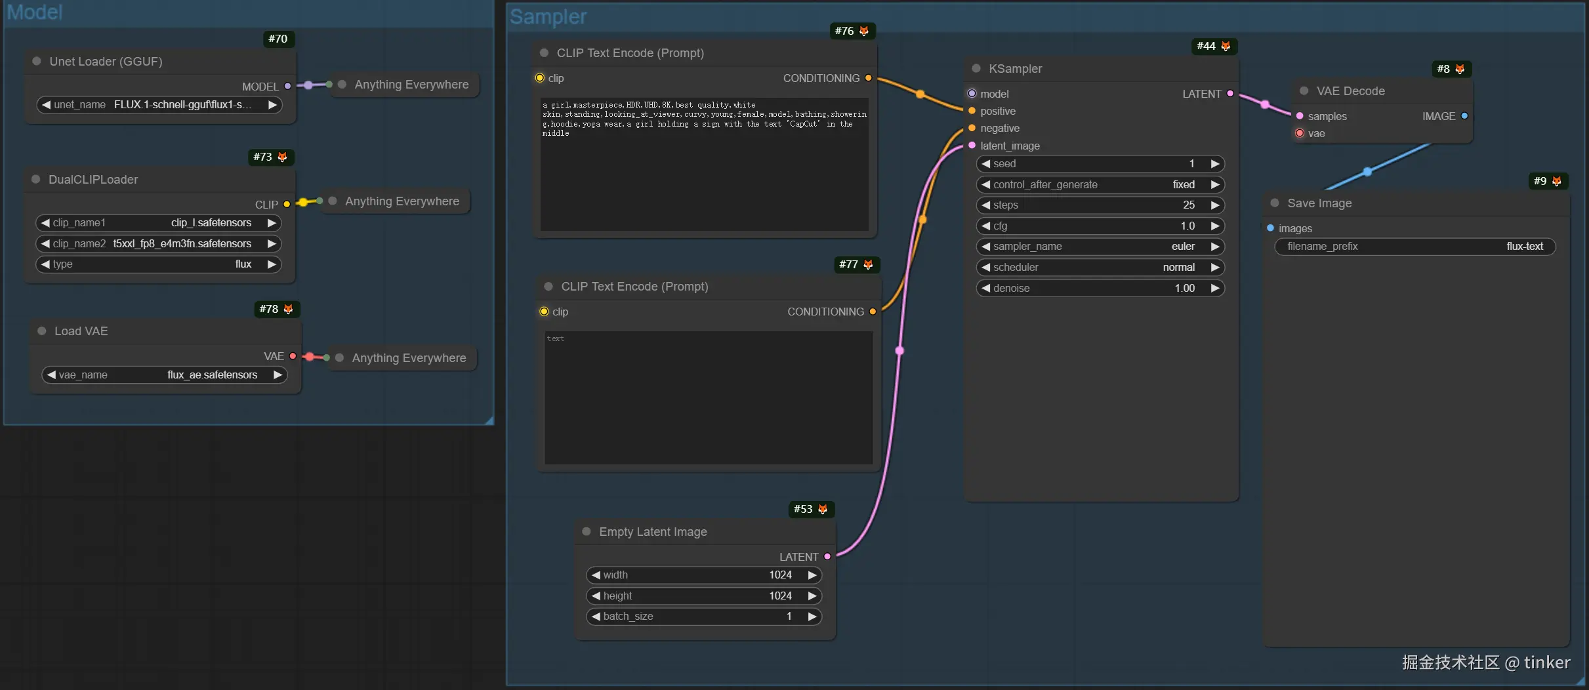
Task: Select next unet_name option with right arrow
Action: 272,105
